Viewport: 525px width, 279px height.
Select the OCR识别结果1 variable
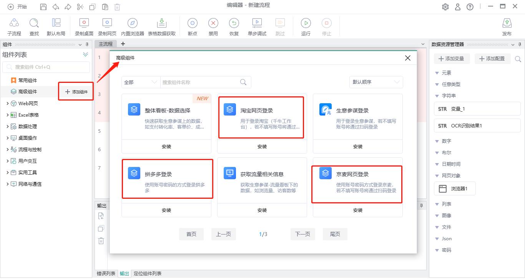(477, 126)
